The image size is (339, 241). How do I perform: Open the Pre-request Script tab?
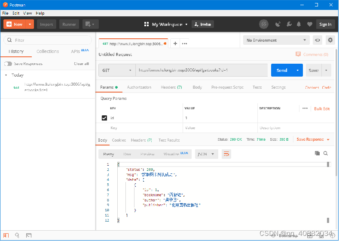click(227, 87)
